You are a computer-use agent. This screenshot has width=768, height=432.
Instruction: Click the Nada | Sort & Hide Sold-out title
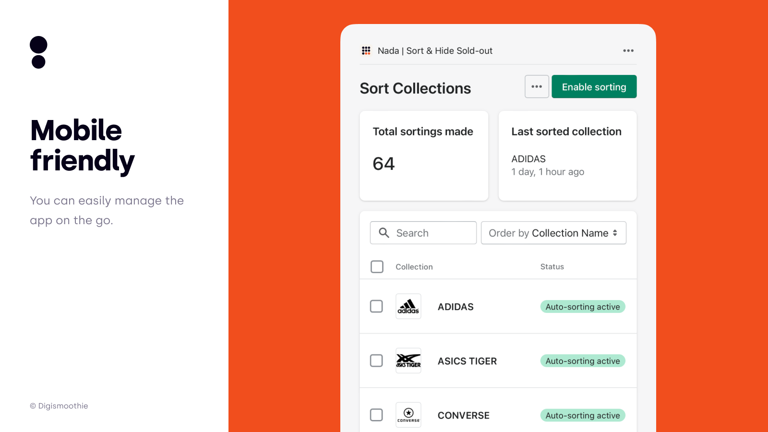pyautogui.click(x=435, y=51)
